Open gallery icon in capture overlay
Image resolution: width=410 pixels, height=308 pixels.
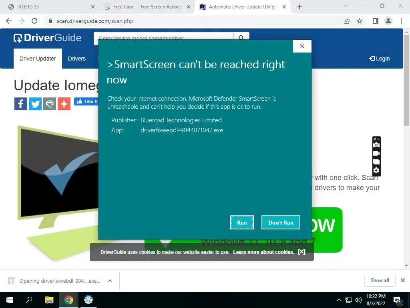(376, 162)
